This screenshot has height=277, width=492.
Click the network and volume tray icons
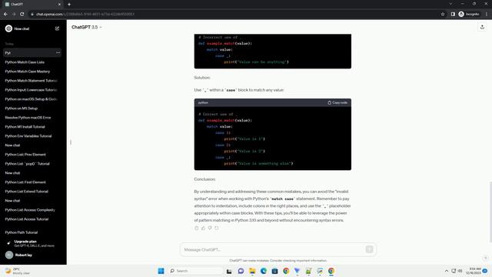(457, 271)
